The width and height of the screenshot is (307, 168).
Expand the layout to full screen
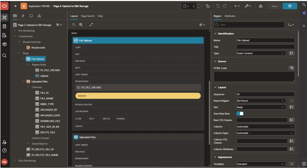(91, 25)
